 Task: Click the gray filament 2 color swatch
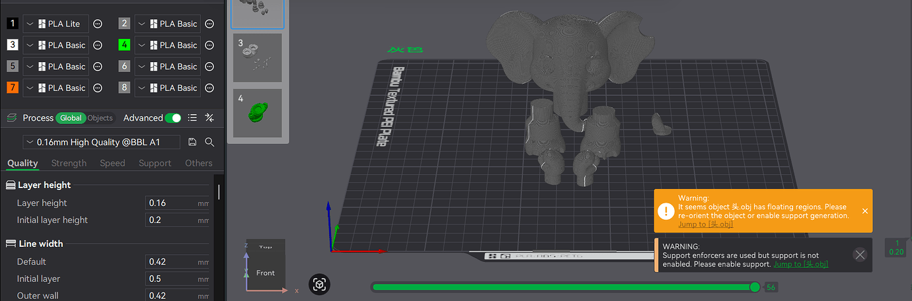124,24
